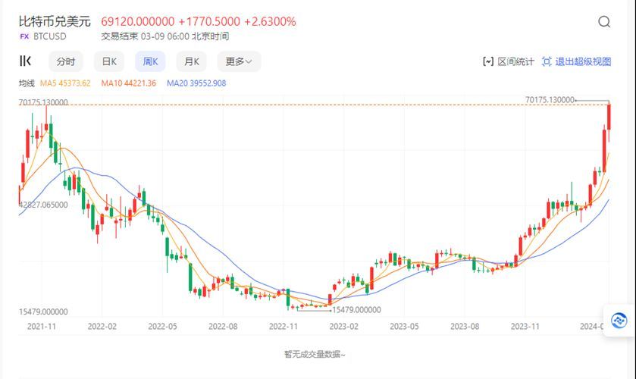This screenshot has height=379, width=636.
Task: Click the percentage +2.6300%
Action: [x=270, y=21]
